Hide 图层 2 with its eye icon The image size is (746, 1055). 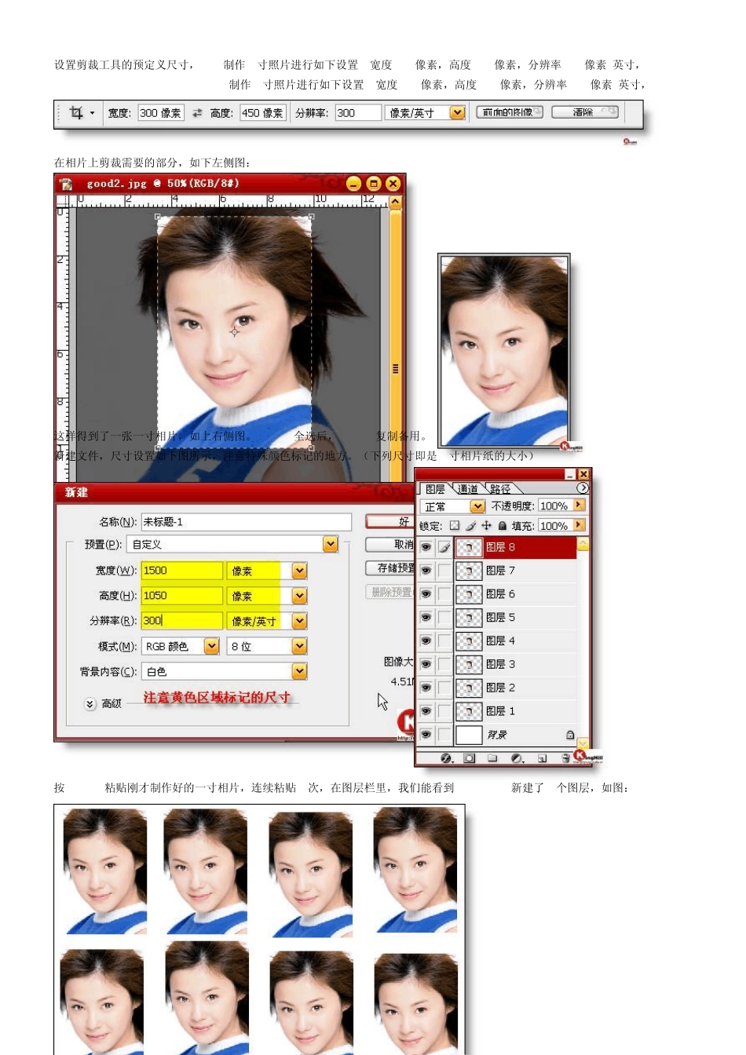tap(426, 688)
